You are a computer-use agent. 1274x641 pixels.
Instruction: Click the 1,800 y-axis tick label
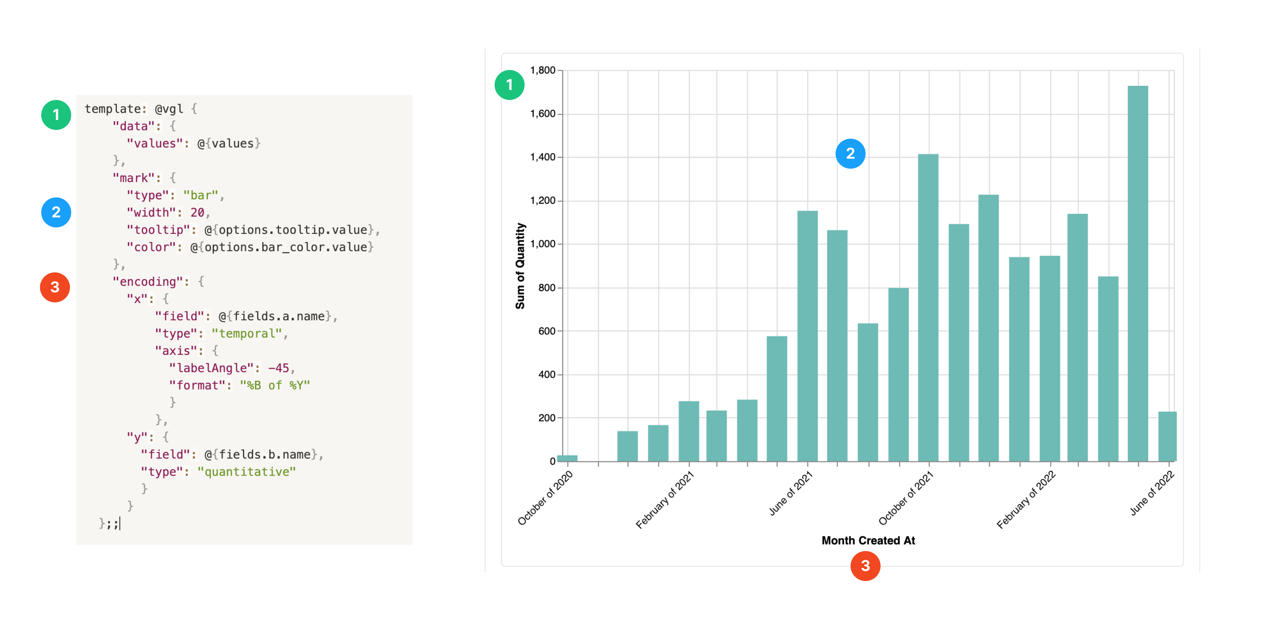coord(542,70)
